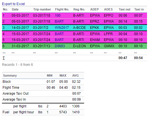Click the MAX column header
Screen dimensions: 149x117
(63, 75)
